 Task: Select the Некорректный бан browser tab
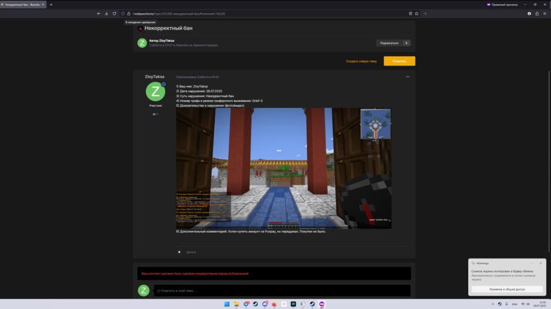click(x=23, y=4)
